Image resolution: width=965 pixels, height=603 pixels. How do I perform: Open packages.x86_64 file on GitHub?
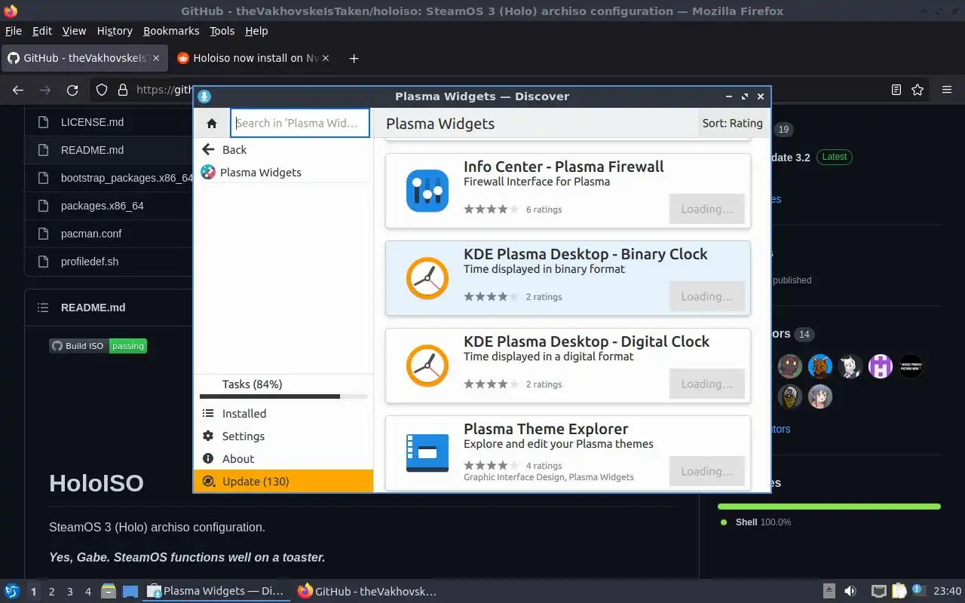coord(103,206)
